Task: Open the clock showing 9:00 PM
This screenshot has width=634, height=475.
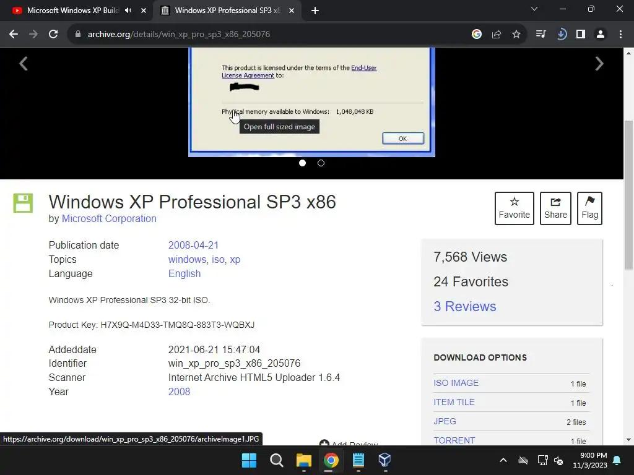Action: point(590,460)
